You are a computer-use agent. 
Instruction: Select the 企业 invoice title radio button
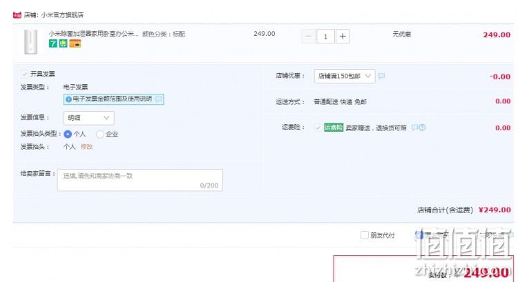(99, 134)
